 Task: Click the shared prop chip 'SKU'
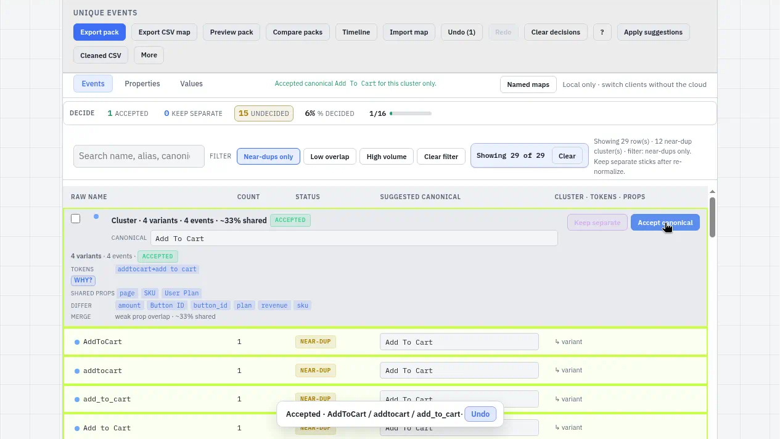click(150, 293)
